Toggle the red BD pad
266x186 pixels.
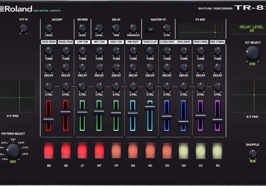click(x=49, y=151)
